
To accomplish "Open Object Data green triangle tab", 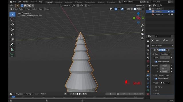I will point(148,90).
